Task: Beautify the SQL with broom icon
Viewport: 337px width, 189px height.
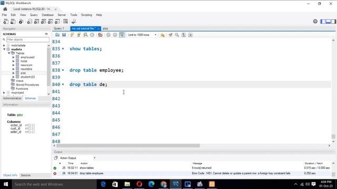Action: click(x=170, y=35)
